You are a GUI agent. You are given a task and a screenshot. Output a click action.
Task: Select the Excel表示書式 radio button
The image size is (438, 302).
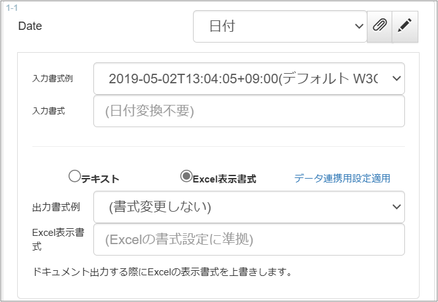pos(187,177)
